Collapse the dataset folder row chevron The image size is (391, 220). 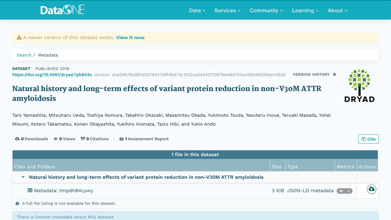tap(23, 177)
